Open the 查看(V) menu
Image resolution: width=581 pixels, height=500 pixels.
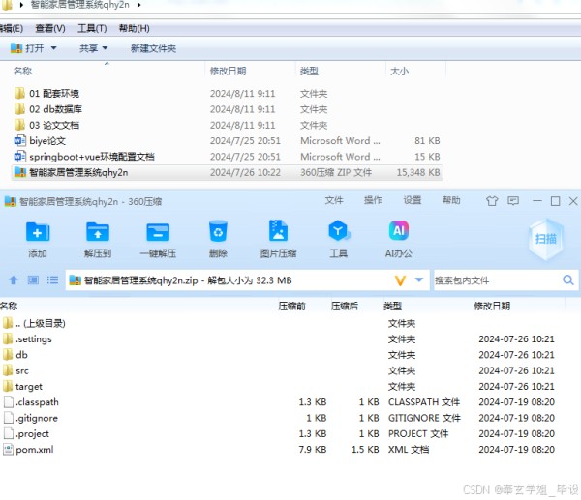click(x=50, y=28)
